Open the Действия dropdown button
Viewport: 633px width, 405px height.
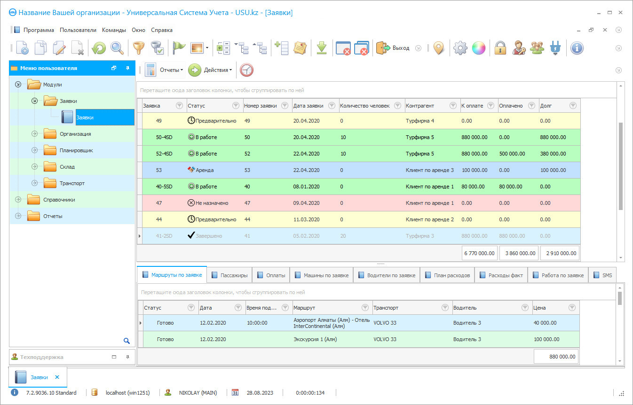(x=210, y=70)
